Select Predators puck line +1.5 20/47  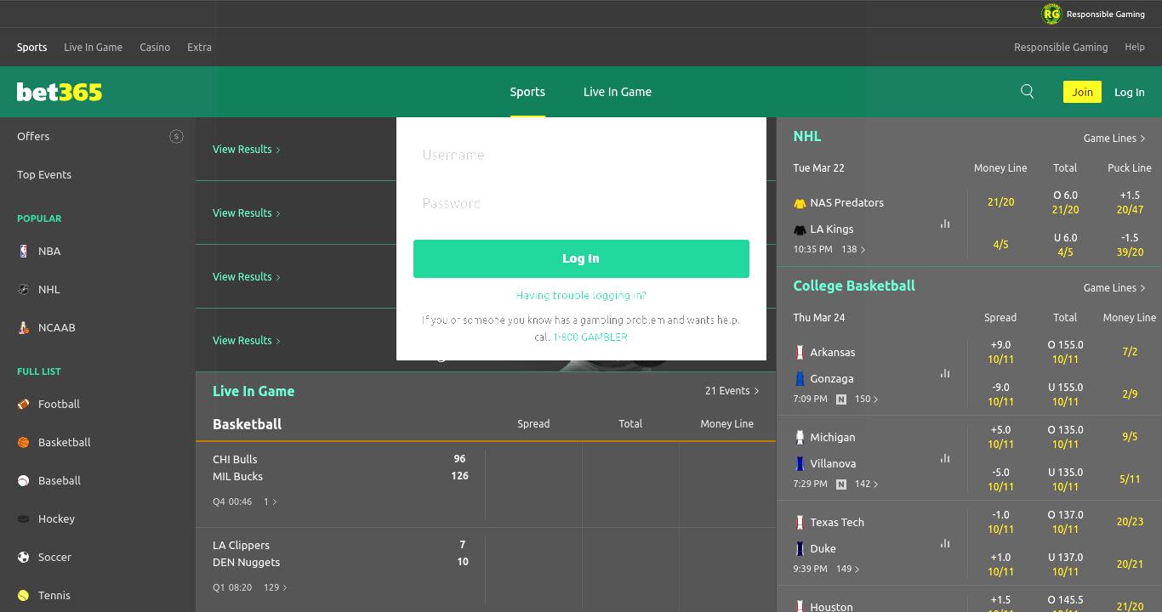1130,202
